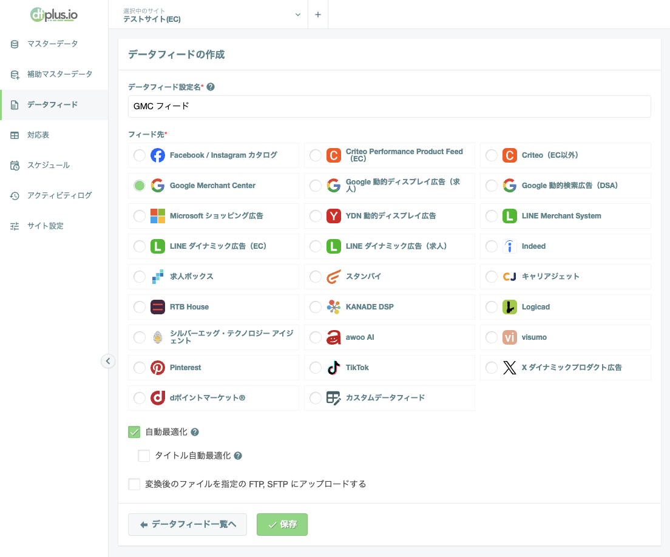670x557 pixels.
Task: Select the Pinterest radio button
Action: click(140, 367)
